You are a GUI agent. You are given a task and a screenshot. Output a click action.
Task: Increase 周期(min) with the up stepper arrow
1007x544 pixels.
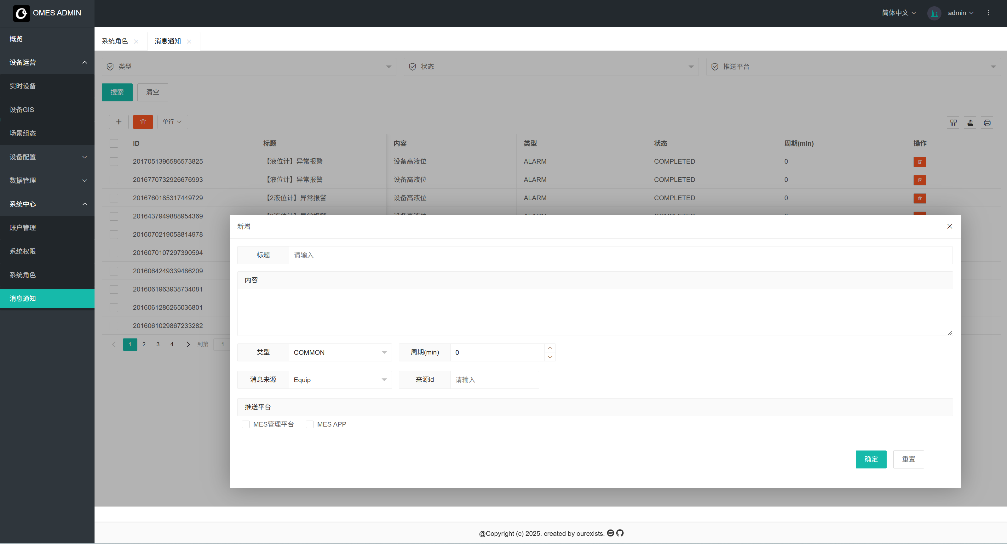(x=550, y=348)
